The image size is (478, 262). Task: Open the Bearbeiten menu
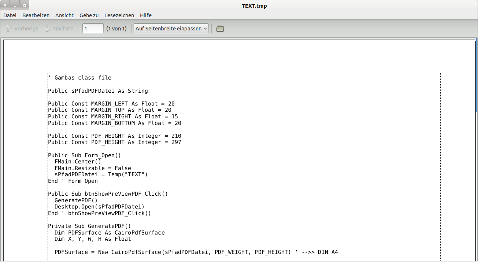[x=36, y=15]
